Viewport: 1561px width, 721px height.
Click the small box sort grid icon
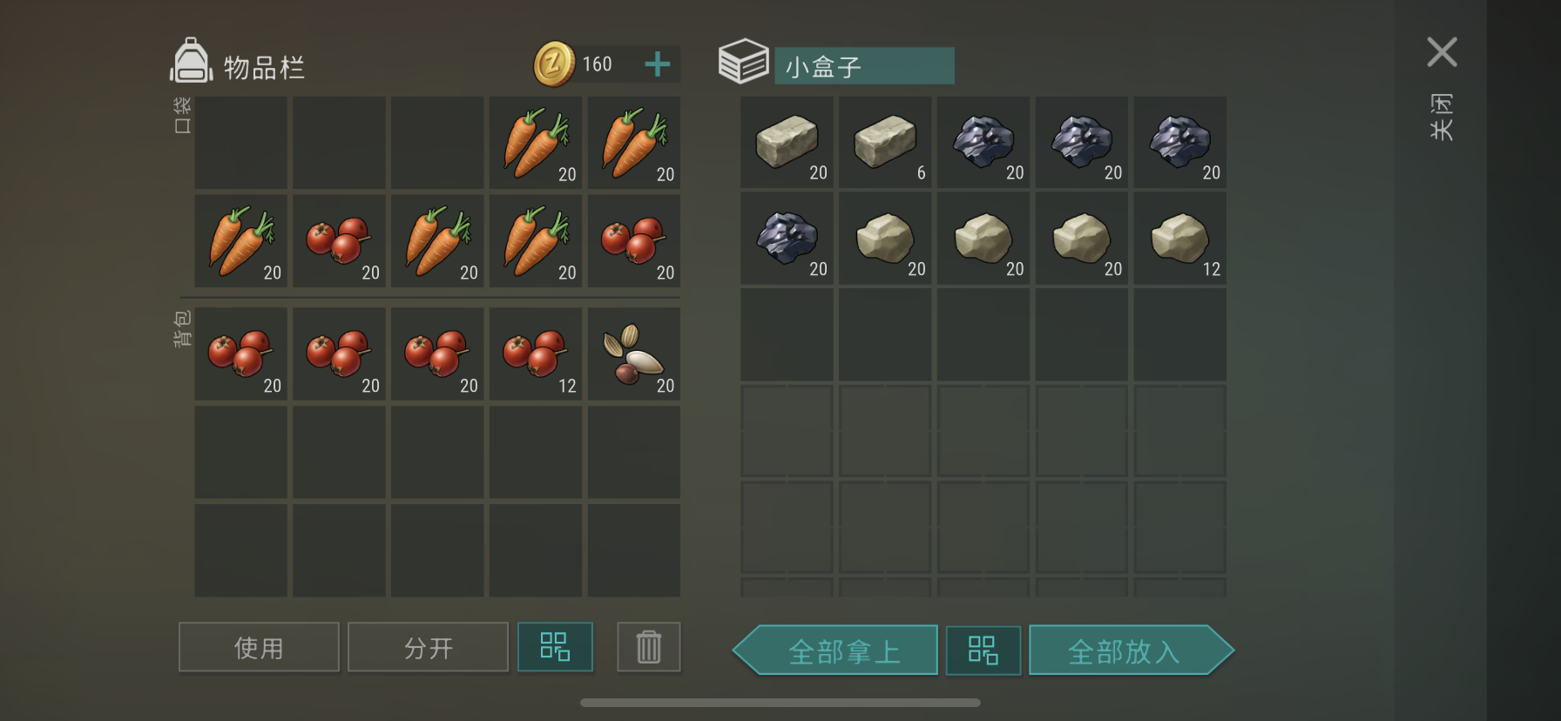(983, 650)
